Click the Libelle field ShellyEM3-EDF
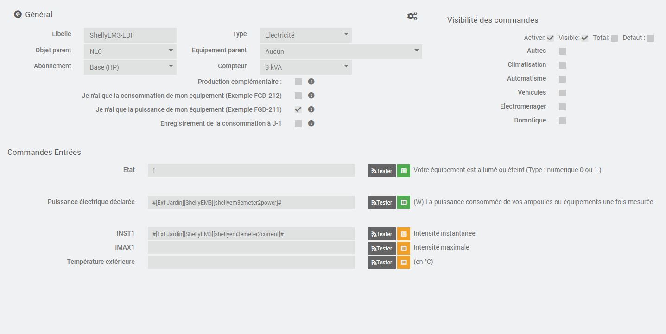The width and height of the screenshot is (666, 334). (130, 35)
